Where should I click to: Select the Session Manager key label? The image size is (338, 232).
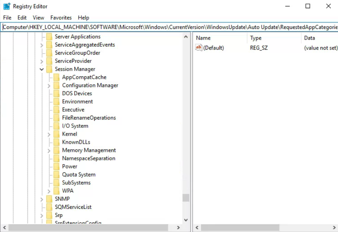[75, 69]
